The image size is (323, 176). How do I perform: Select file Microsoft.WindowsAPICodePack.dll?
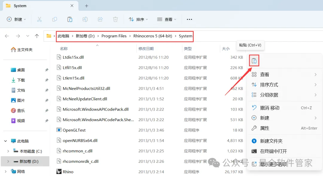[96, 109]
